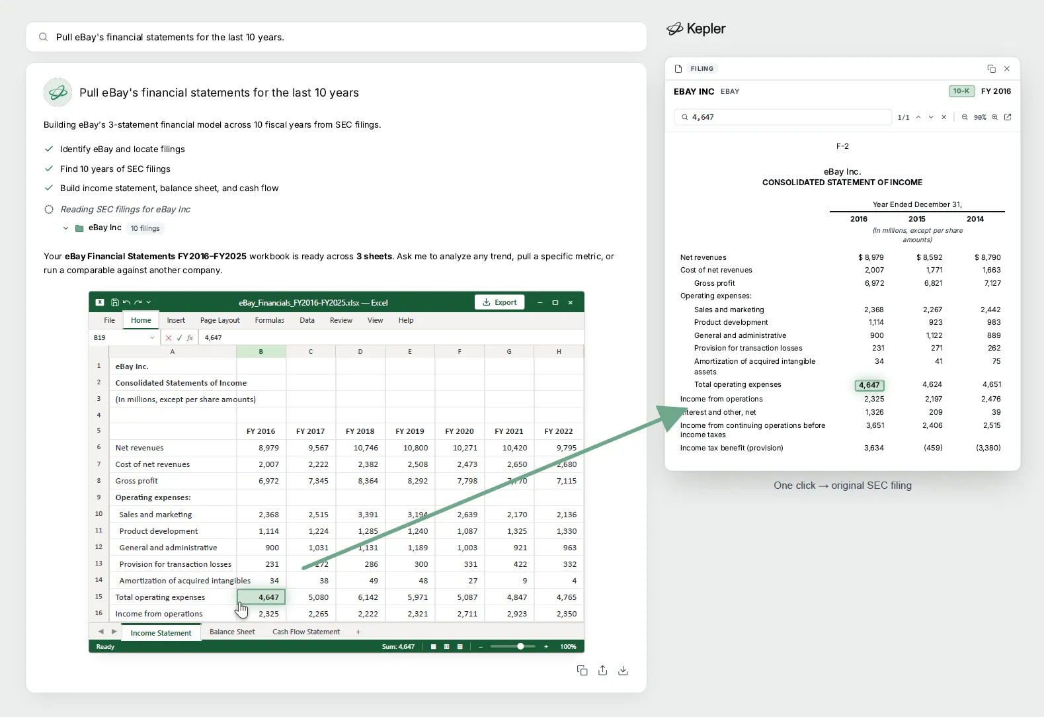Viewport: 1044px width, 717px height.
Task: Add a new sheet with the plus icon
Action: (x=358, y=632)
